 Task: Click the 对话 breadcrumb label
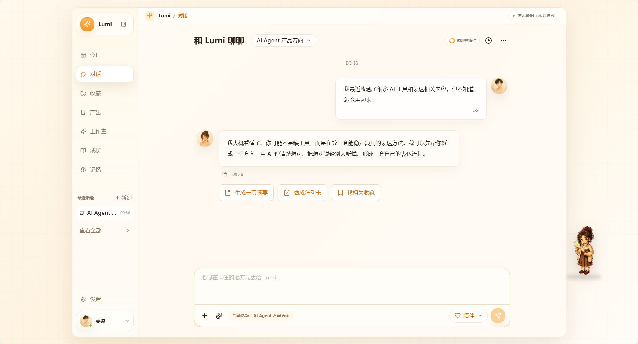[x=183, y=16]
